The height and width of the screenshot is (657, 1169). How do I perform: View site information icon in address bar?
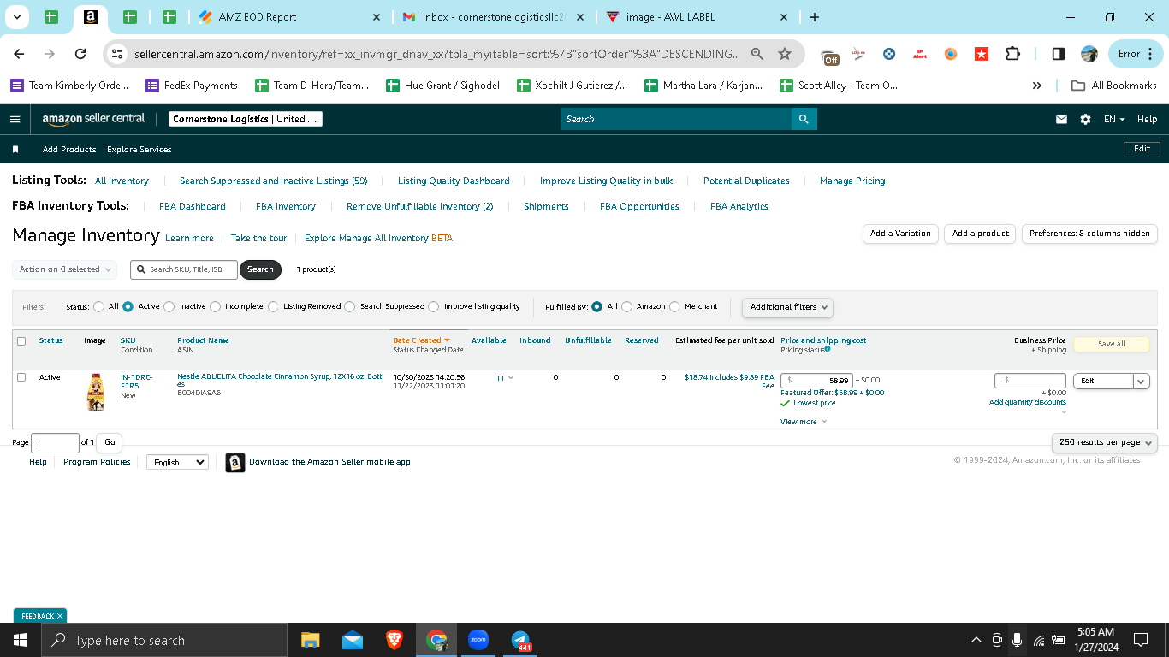point(118,54)
